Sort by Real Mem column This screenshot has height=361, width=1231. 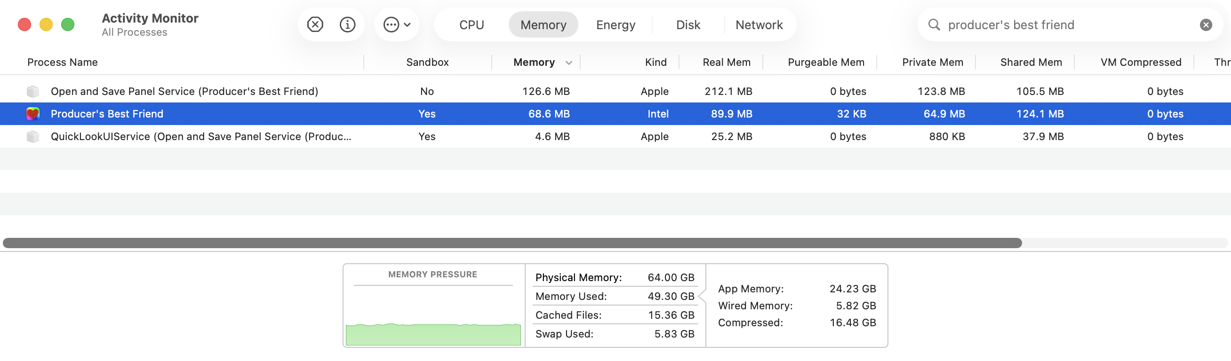(x=726, y=63)
